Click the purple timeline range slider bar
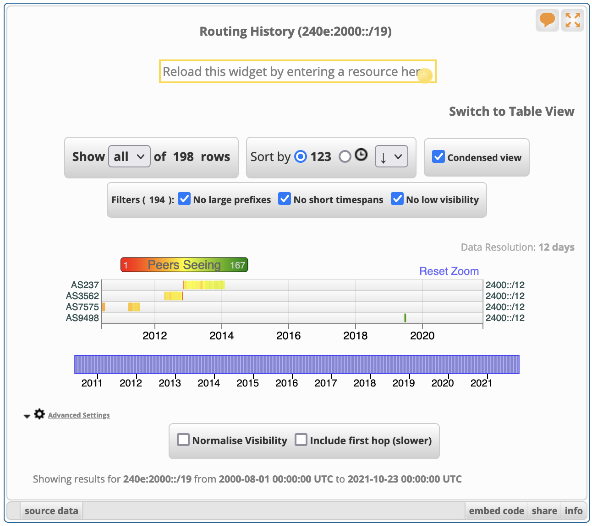592x526 pixels. pyautogui.click(x=296, y=365)
